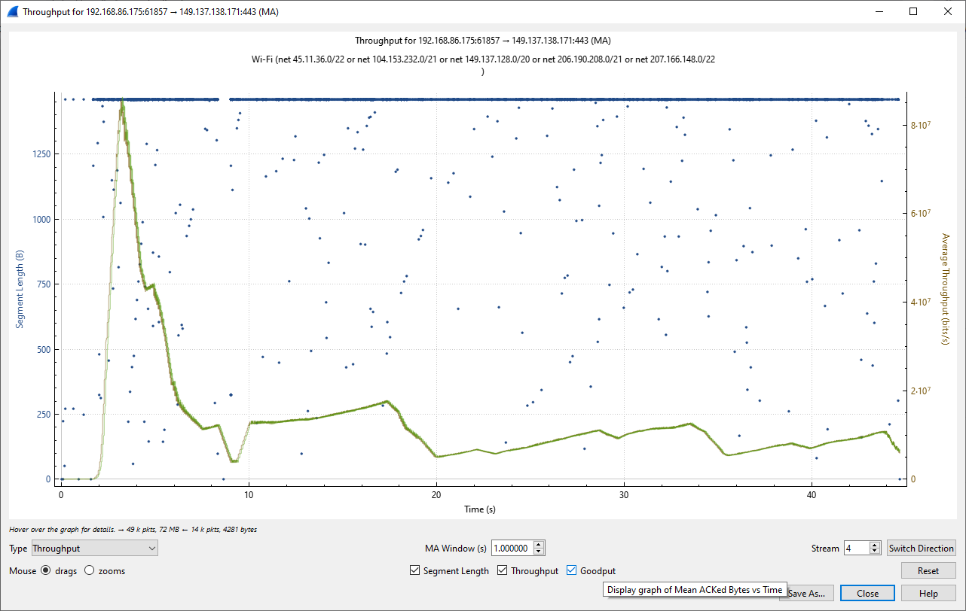
Task: Open the graph Type dropdown
Action: [94, 549]
